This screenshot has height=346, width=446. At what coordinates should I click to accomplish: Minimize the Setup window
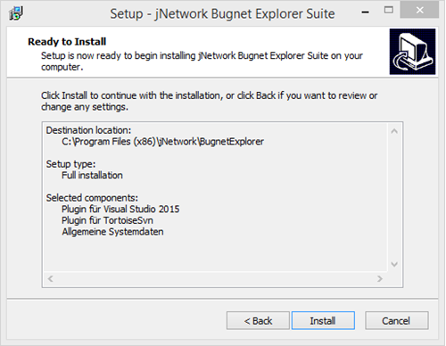tap(366, 12)
